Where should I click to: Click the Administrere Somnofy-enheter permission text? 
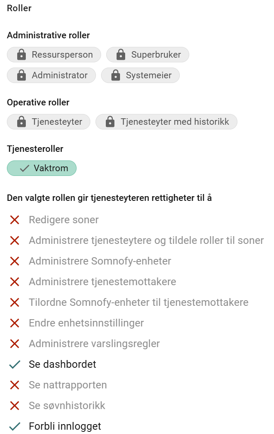coord(100,261)
